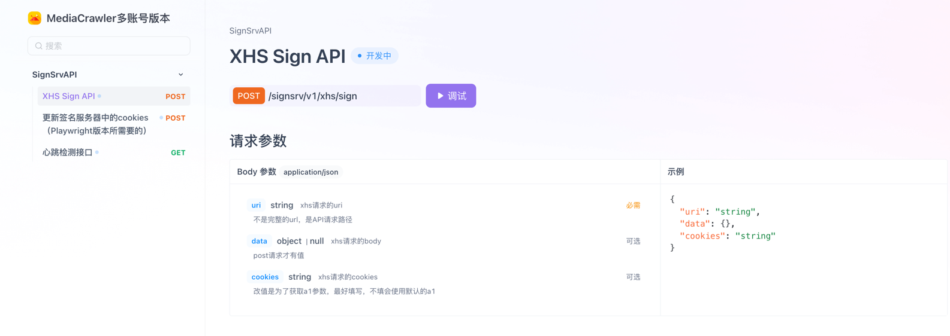
Task: Click status dot beside XHS Sign API
Action: [x=99, y=96]
